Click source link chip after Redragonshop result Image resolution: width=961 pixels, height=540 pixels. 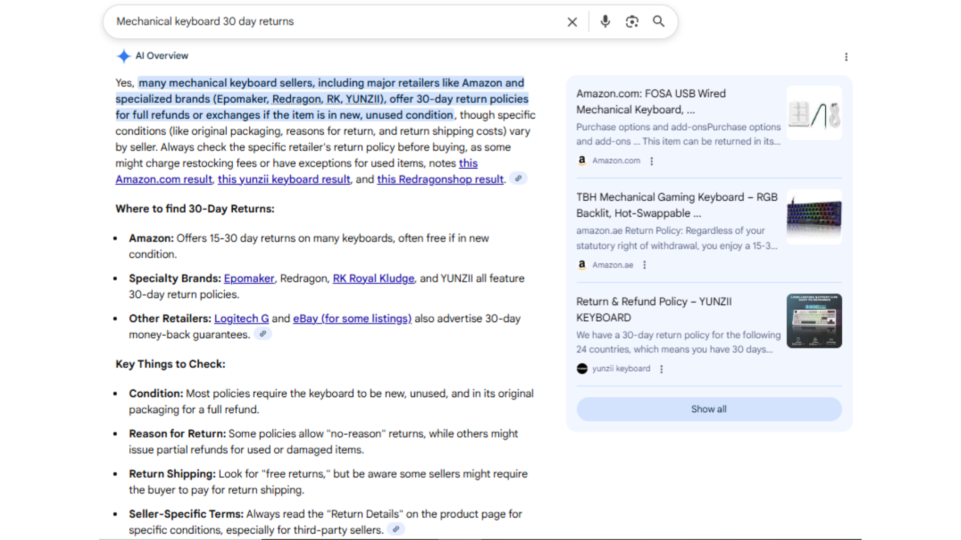(518, 178)
